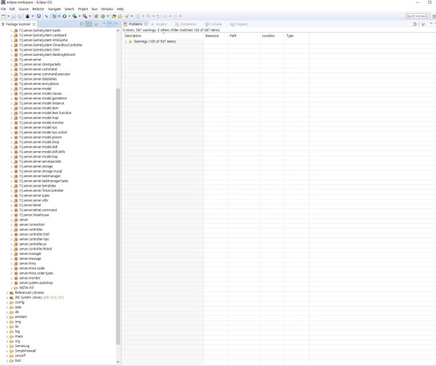Click the New file toolbar icon
Image resolution: width=436 pixels, height=366 pixels.
click(x=4, y=16)
